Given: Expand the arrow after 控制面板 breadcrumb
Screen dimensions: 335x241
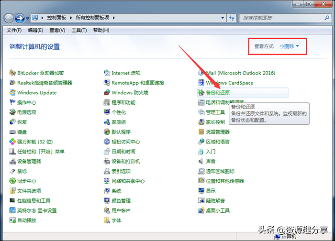Looking at the screenshot, I should tap(71, 18).
